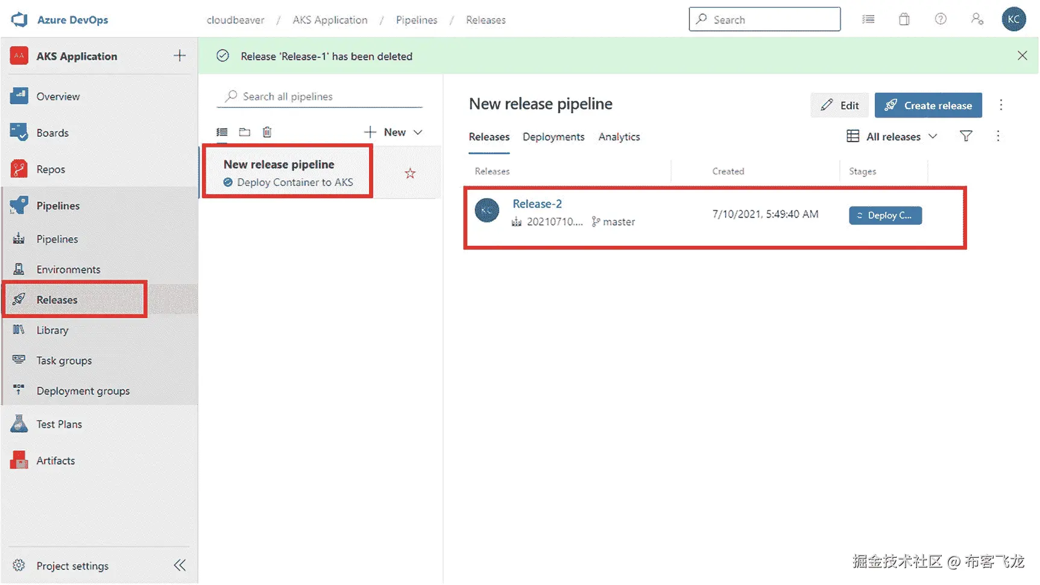
Task: Expand the New pipeline dropdown
Action: point(393,132)
